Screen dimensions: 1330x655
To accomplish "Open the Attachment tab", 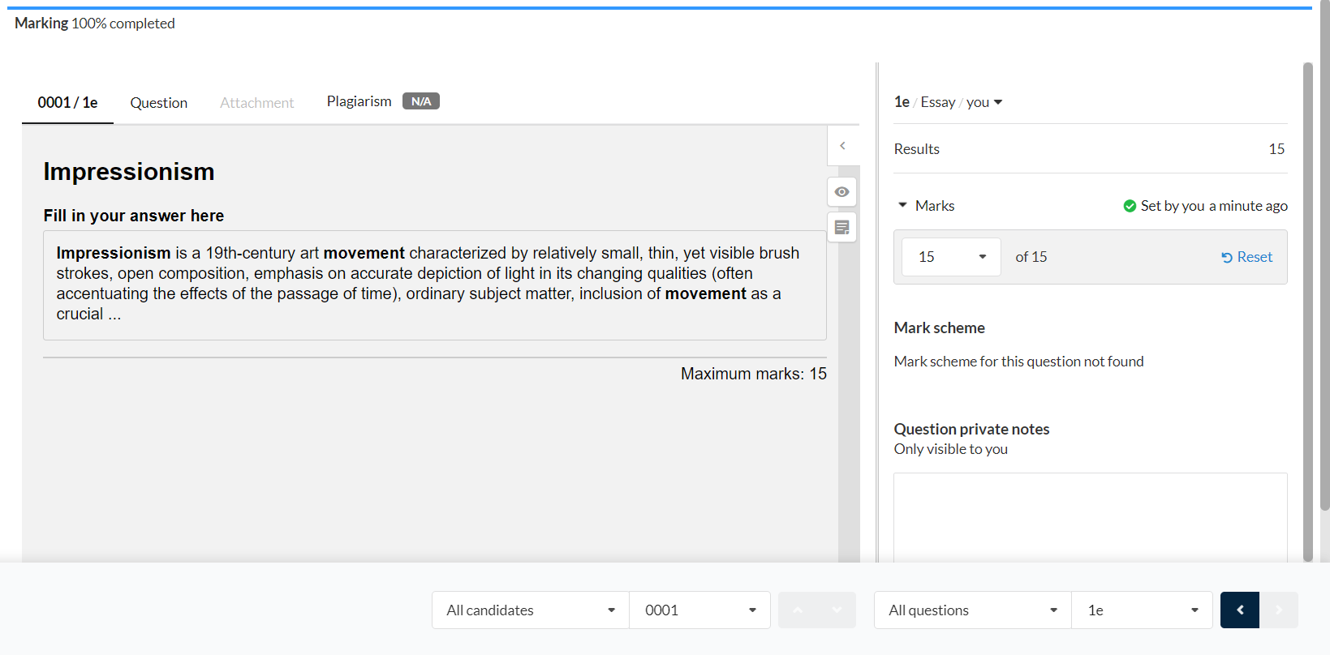I will [257, 103].
